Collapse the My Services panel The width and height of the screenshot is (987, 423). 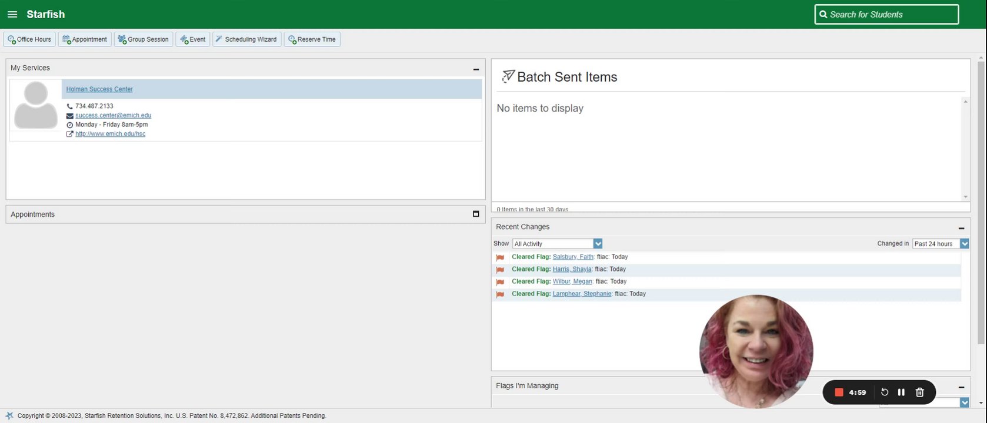coord(476,69)
